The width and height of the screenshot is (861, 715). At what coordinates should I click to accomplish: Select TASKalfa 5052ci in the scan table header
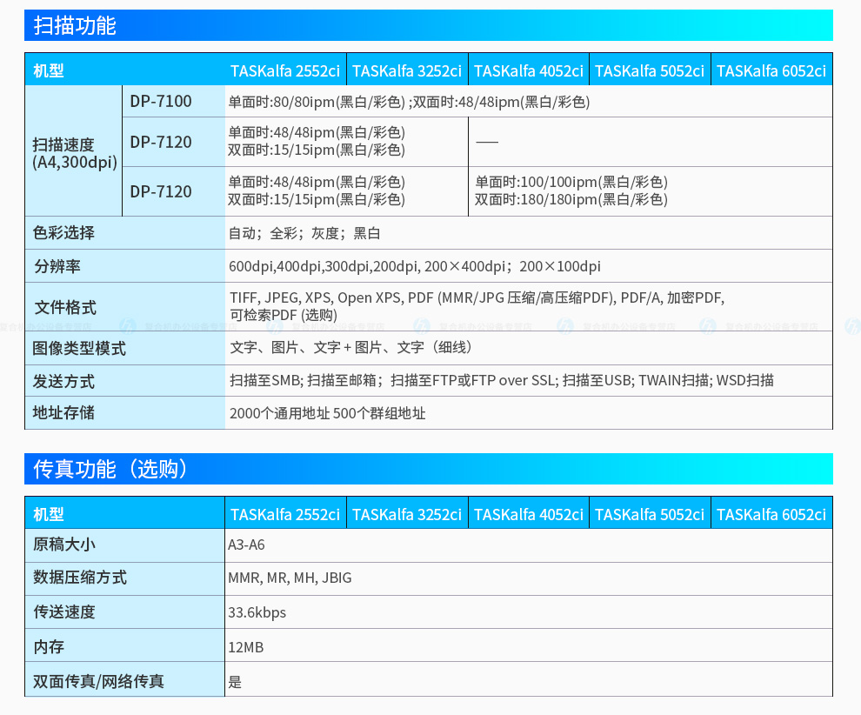pos(650,70)
